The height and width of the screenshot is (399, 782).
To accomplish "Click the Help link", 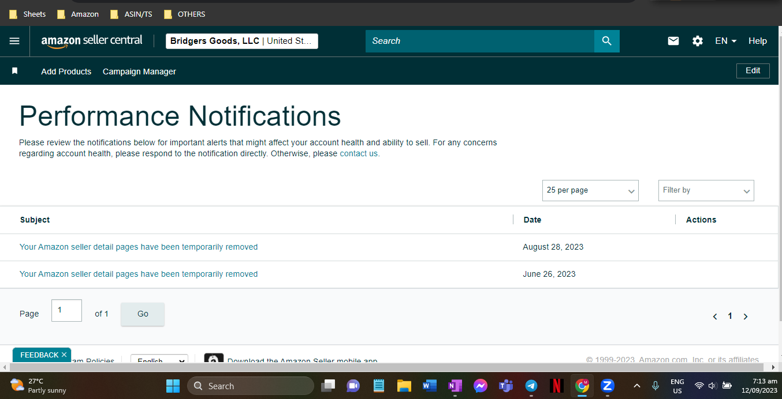I will click(758, 41).
